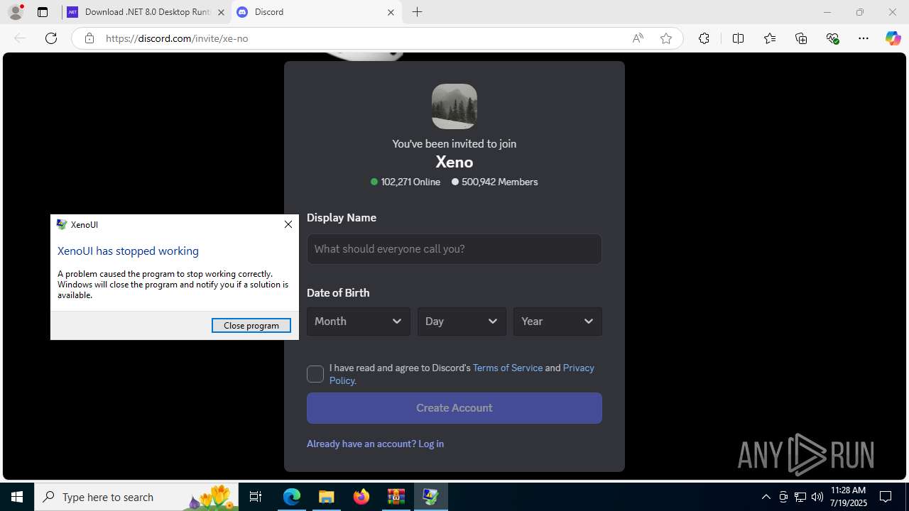Click the address bar URL
Viewport: 909px width, 511px height.
(x=177, y=38)
